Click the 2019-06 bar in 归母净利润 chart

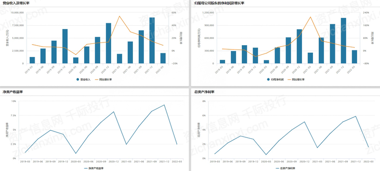coord(233,57)
